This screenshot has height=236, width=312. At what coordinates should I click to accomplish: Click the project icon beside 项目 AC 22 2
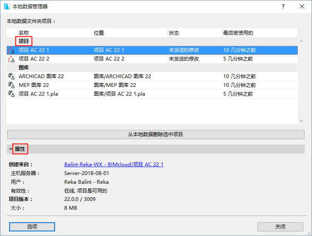pos(11,59)
